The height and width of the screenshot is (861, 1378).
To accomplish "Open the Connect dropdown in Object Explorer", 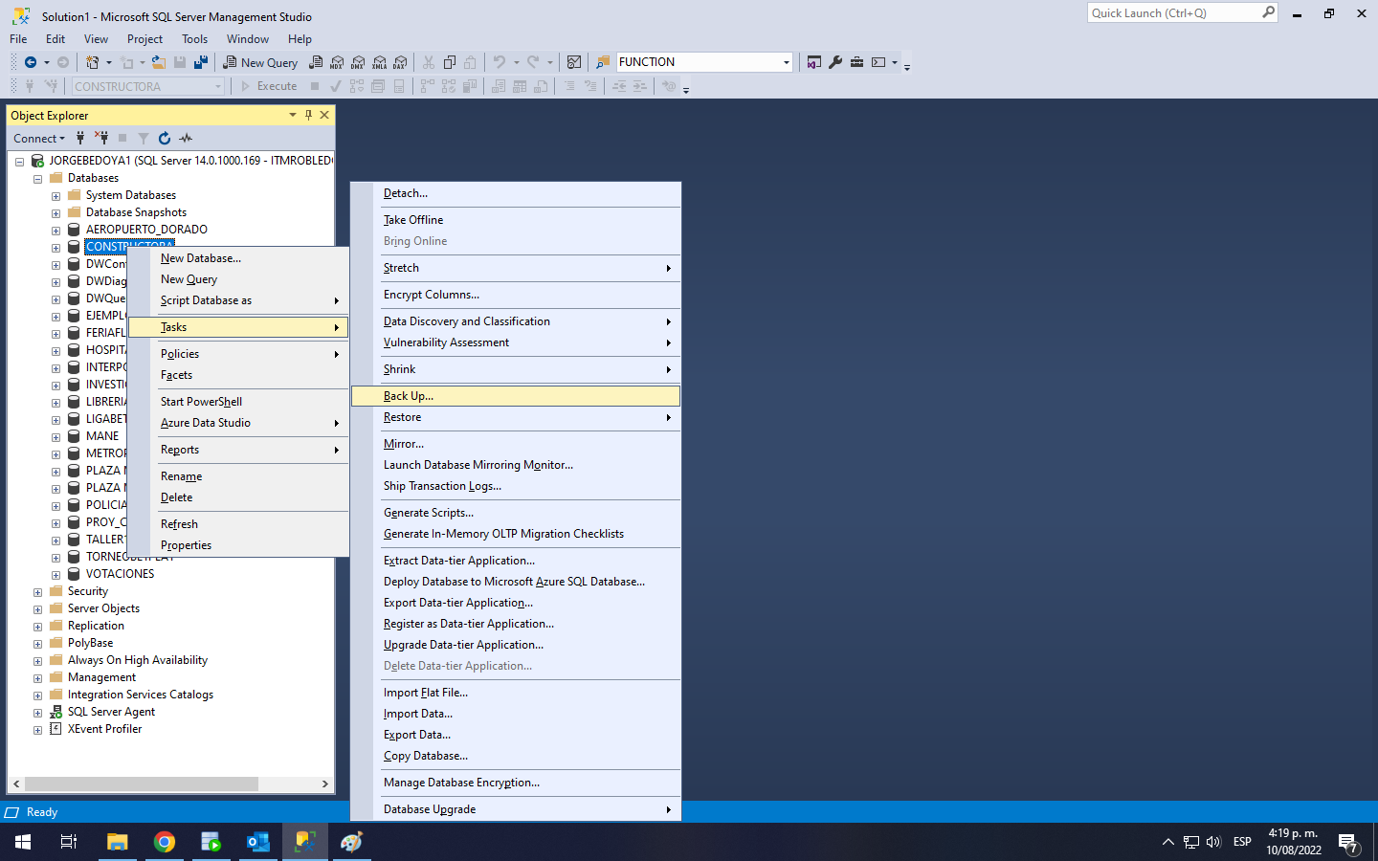I will pyautogui.click(x=39, y=138).
